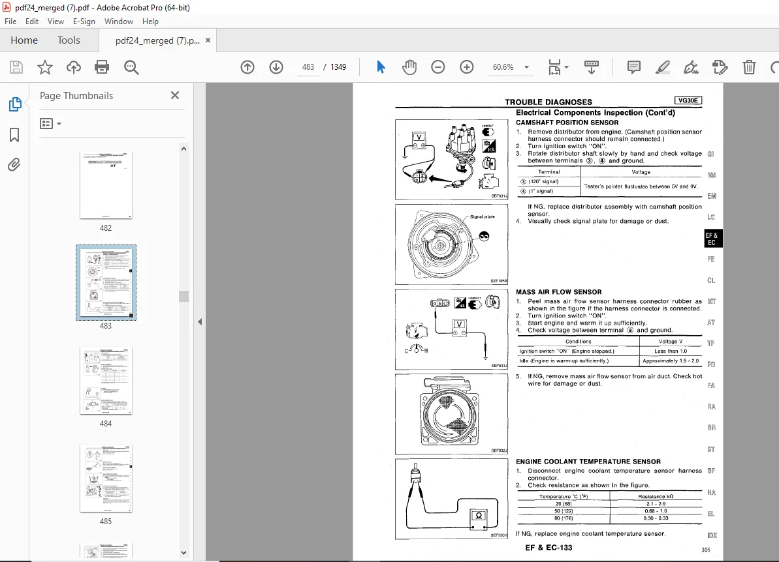
Task: Open the zoom level dropdown
Action: click(x=526, y=67)
